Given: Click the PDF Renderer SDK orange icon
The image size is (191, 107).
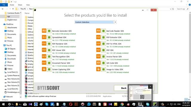Looking at the screenshot, I should pos(44,44).
